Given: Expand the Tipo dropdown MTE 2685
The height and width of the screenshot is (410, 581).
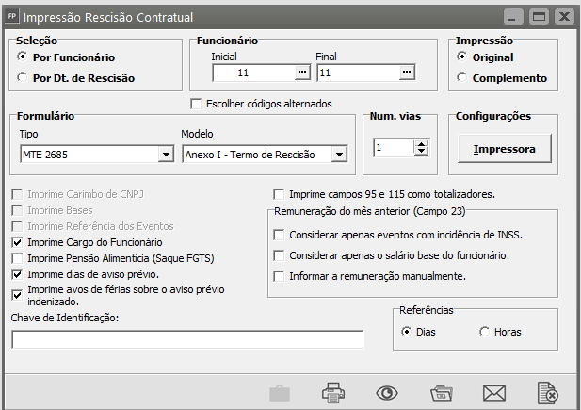Looking at the screenshot, I should pyautogui.click(x=166, y=155).
